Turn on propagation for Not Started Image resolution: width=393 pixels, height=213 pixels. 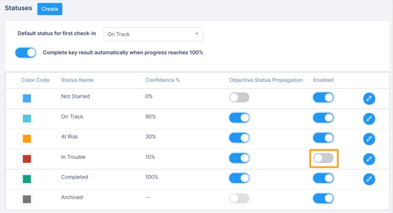pos(239,98)
